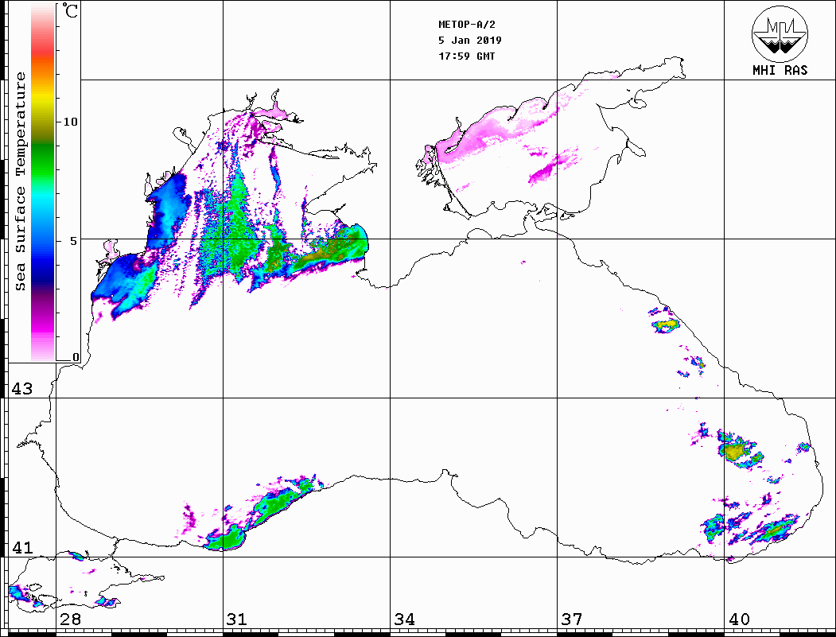This screenshot has width=836, height=637.
Task: Click the 'MHI RAS' text label
Action: [x=780, y=70]
